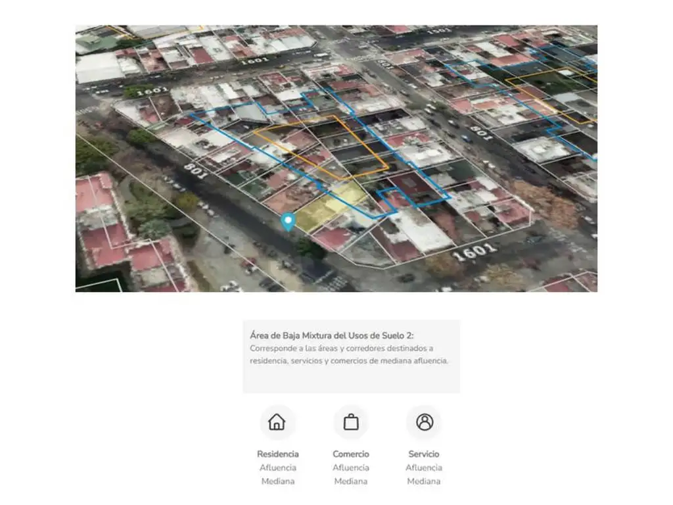This screenshot has height=505, width=673.
Task: Click Afluencia Mediana under Comercio
Action: 351,475
